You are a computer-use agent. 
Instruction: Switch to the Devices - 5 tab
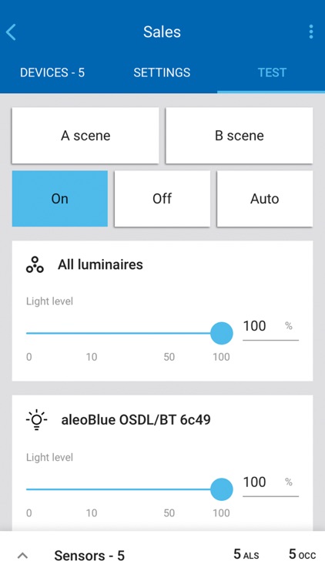pos(52,72)
